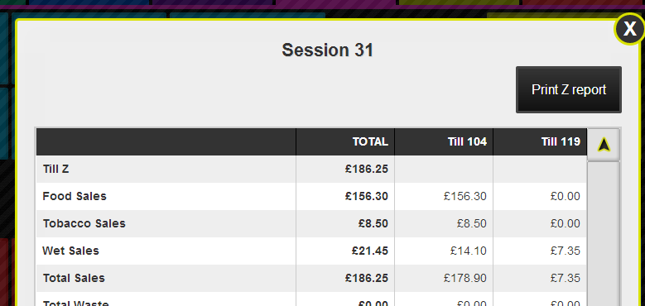This screenshot has height=306, width=645.
Task: Click the scrollbar track below the arrow
Action: point(604,233)
